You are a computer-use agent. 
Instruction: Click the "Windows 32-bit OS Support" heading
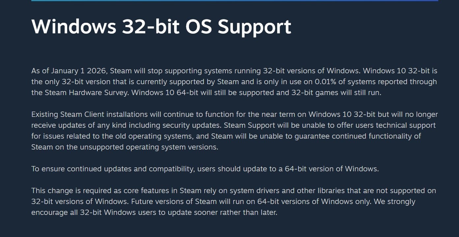coord(161,26)
